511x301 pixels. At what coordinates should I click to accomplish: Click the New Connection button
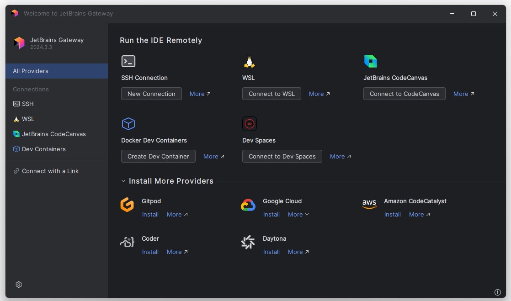[151, 94]
